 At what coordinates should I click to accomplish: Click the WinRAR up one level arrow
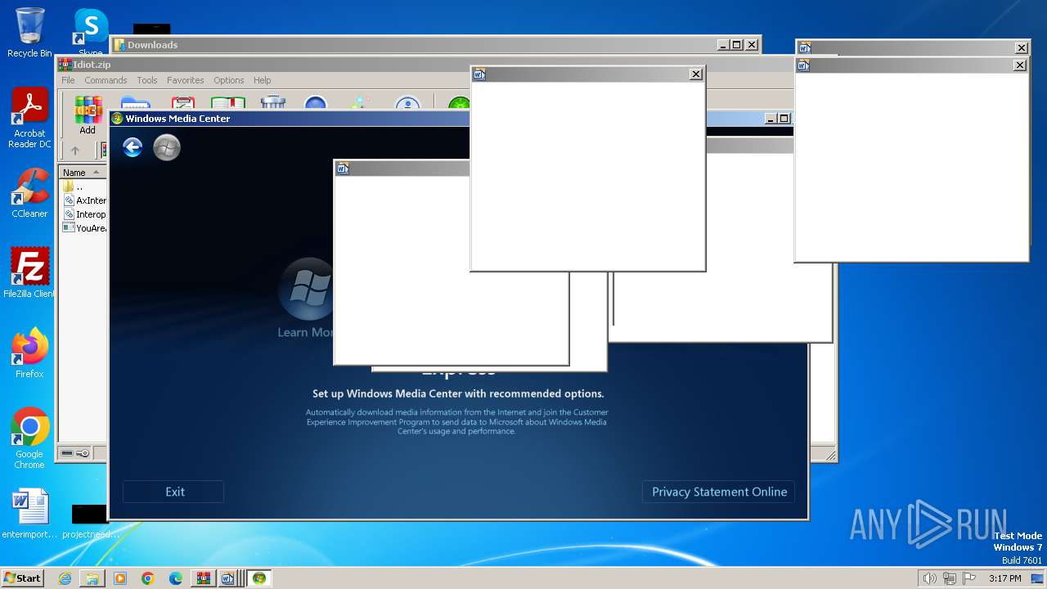coord(75,151)
